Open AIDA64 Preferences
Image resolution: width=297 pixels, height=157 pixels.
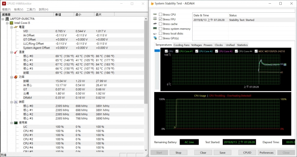point(266,152)
